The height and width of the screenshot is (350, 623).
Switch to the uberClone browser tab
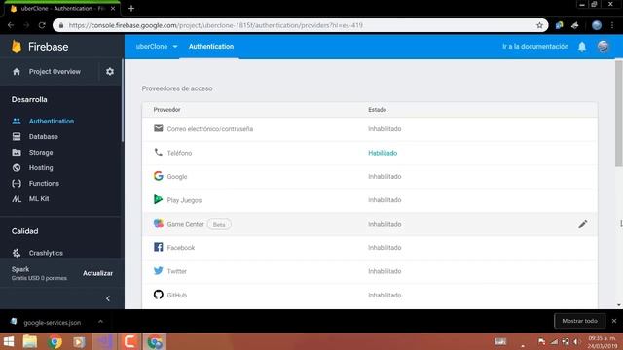(x=62, y=9)
